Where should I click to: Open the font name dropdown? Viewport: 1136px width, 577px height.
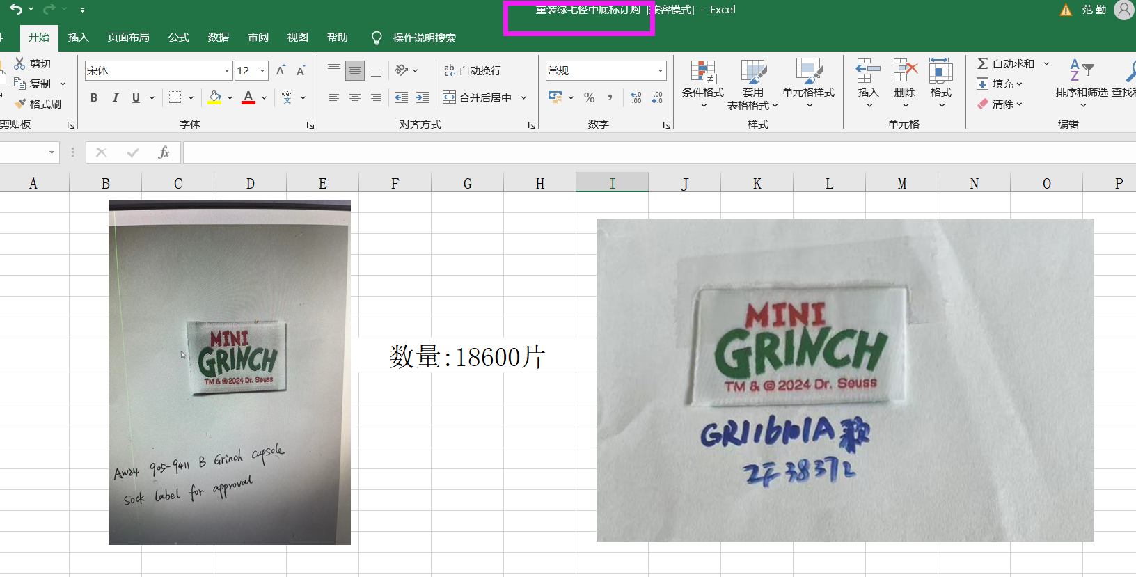[227, 71]
